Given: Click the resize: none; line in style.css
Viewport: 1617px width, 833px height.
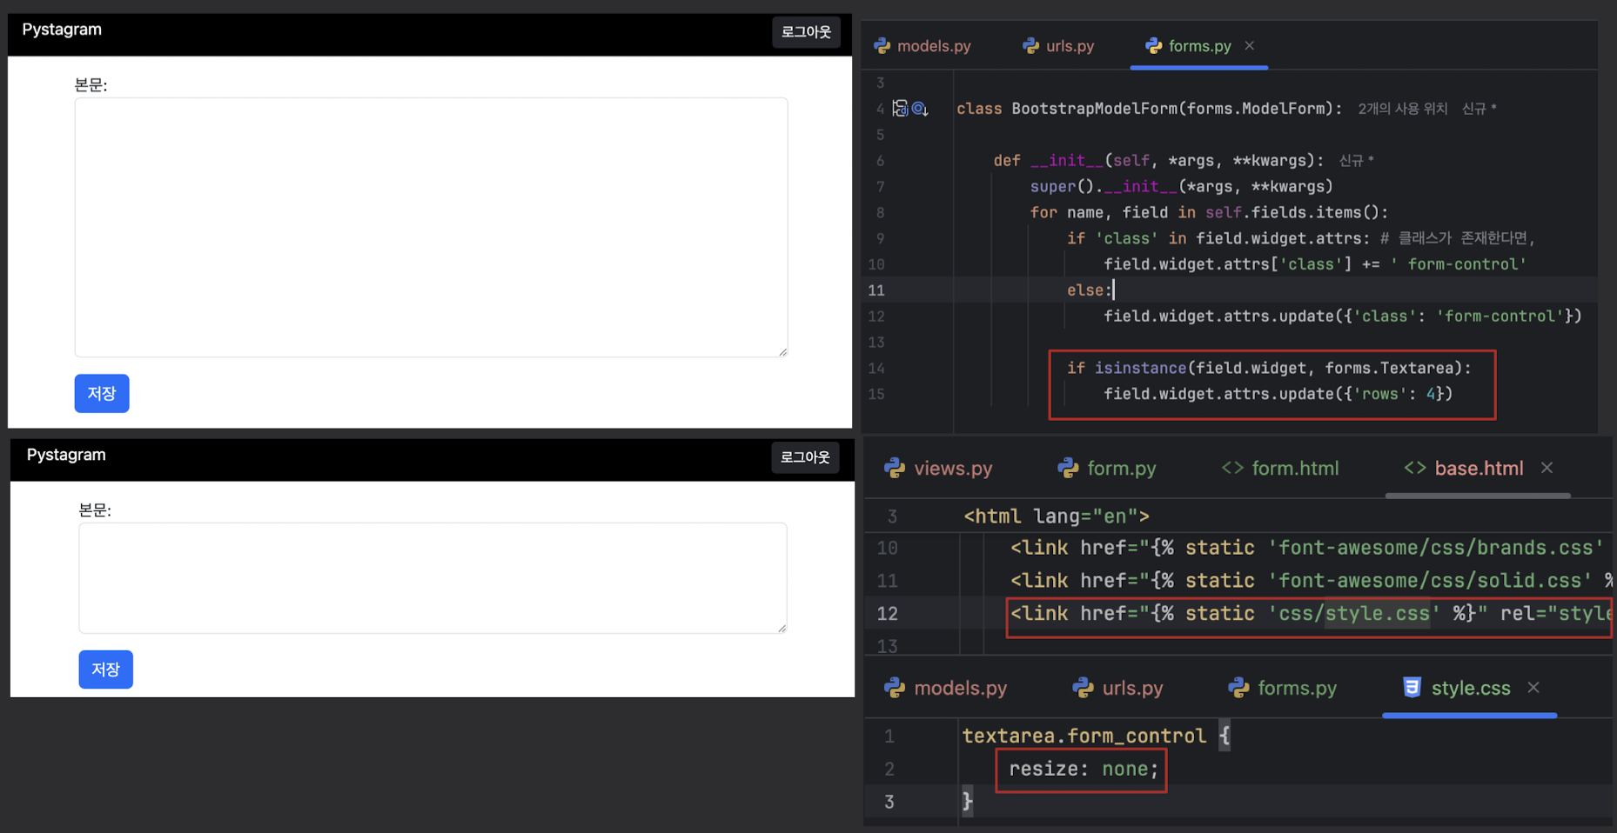Looking at the screenshot, I should 1084,769.
